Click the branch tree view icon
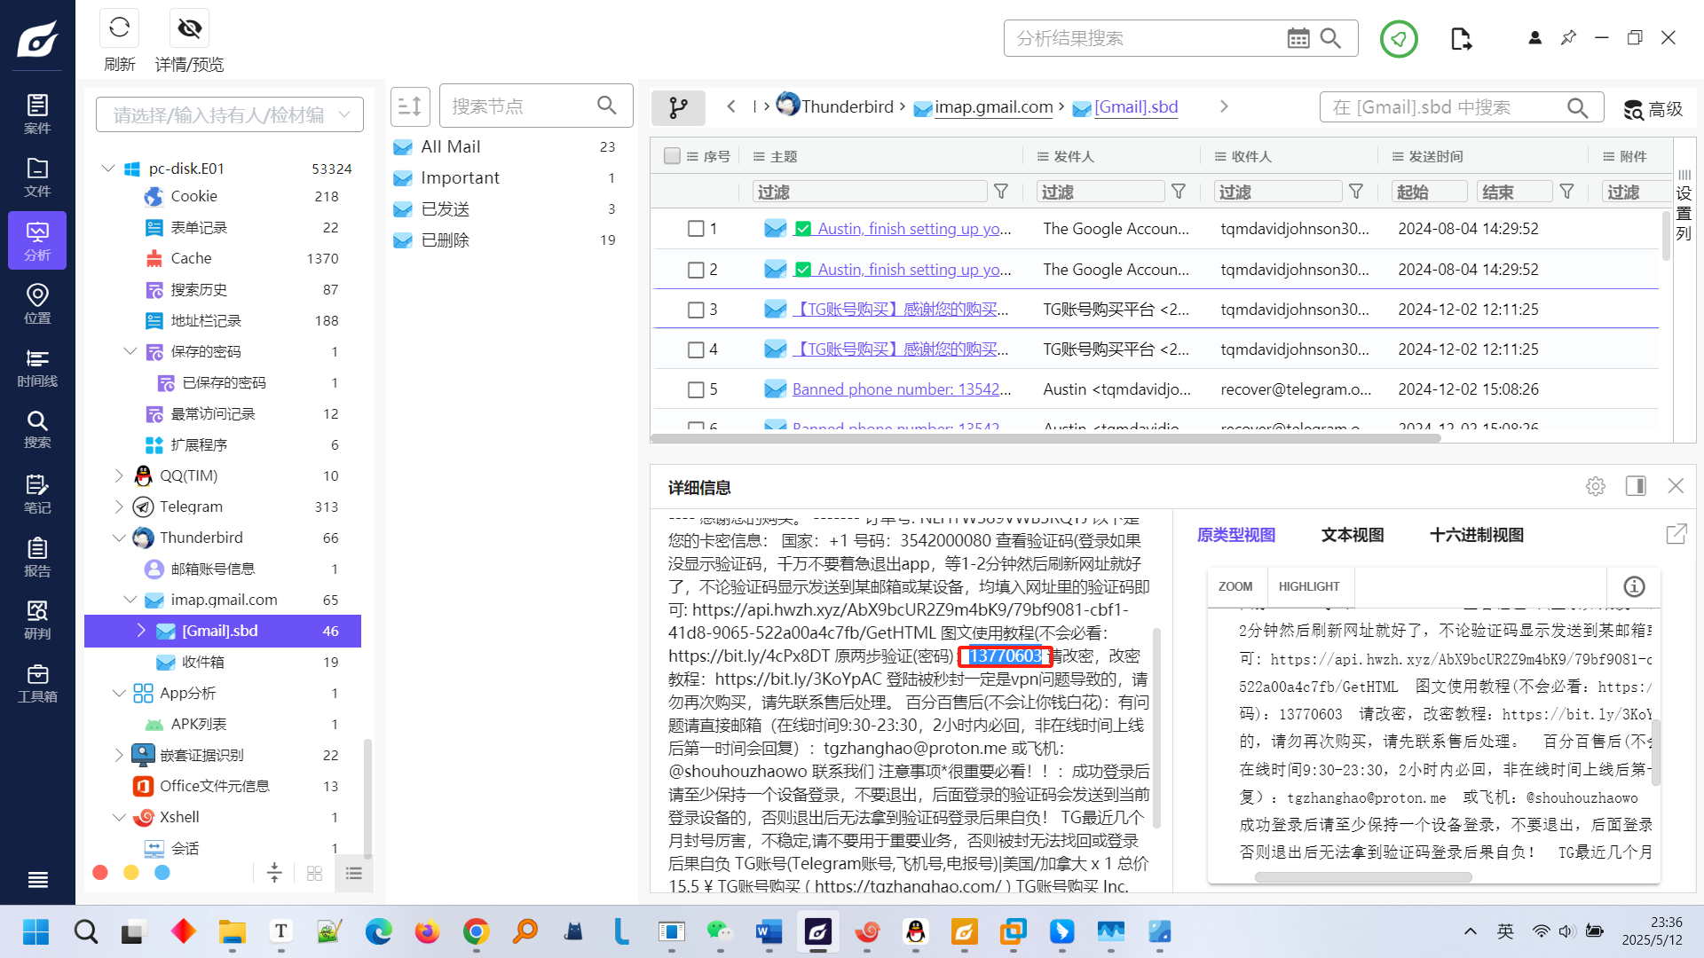The height and width of the screenshot is (958, 1704). [x=678, y=107]
